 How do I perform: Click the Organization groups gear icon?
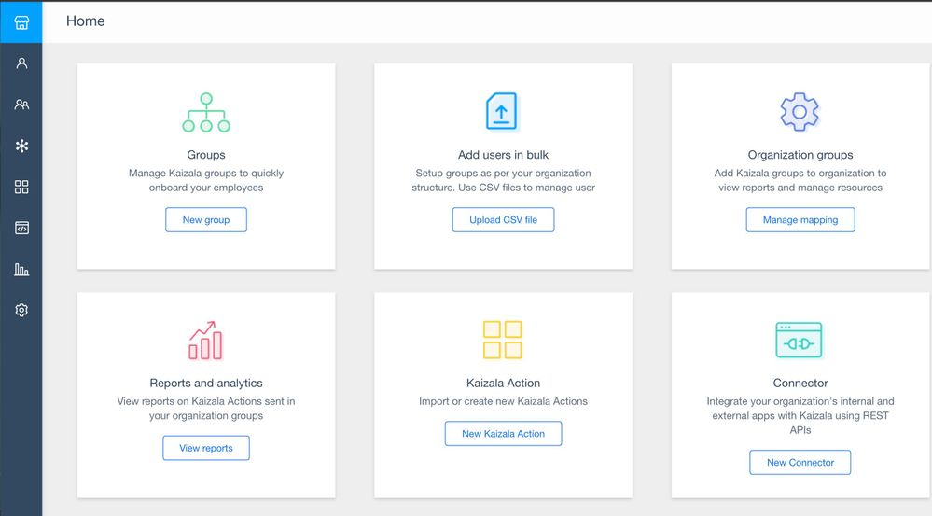click(x=800, y=112)
